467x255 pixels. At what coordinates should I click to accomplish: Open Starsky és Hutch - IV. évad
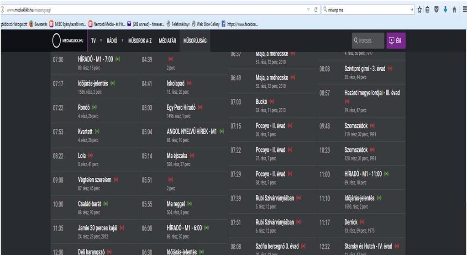pos(368,246)
